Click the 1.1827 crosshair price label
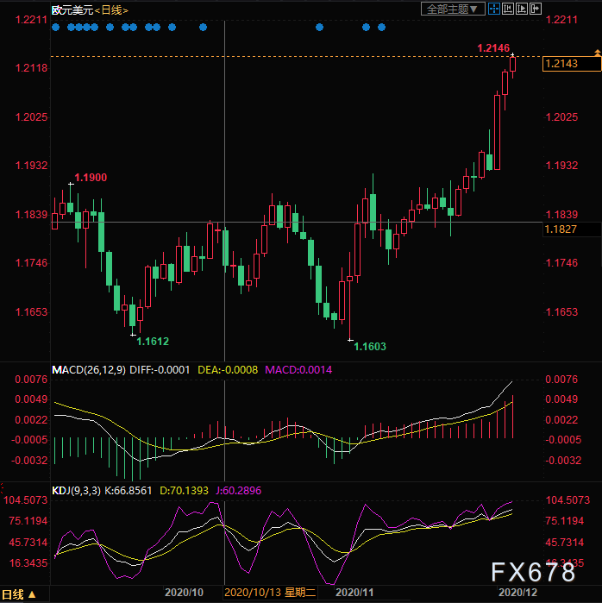Viewport: 602px width, 603px height. coord(562,229)
